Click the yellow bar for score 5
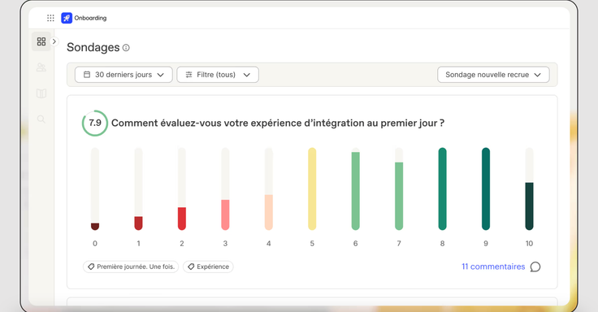 pyautogui.click(x=312, y=188)
